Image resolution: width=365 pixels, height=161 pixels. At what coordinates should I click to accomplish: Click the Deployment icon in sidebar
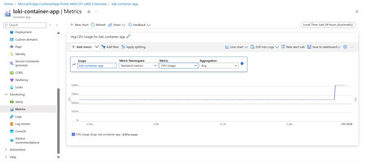pos(12,32)
